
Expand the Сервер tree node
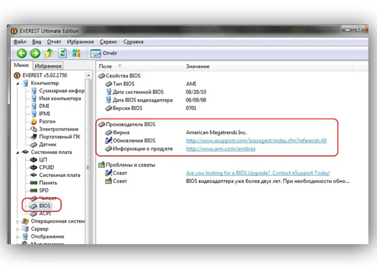coord(18,229)
